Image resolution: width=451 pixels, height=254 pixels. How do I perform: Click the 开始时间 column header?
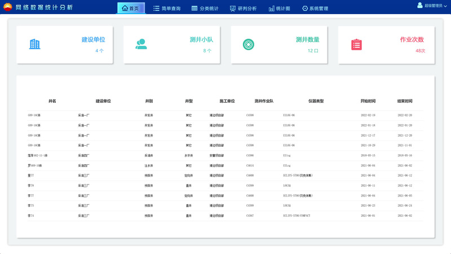368,101
